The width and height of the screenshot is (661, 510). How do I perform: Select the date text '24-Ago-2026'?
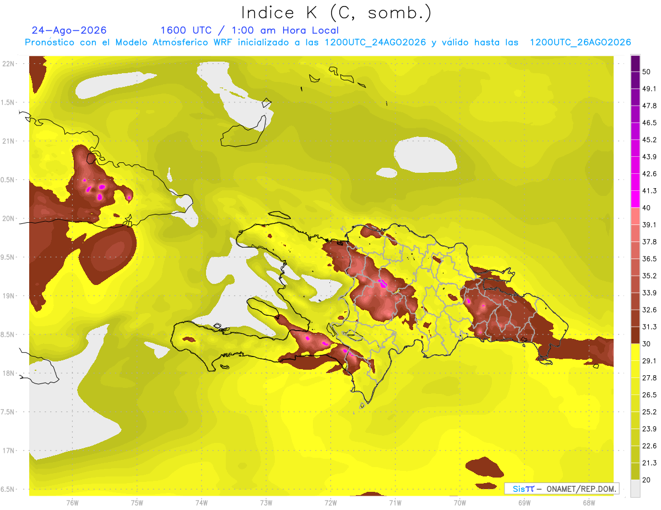click(x=69, y=30)
